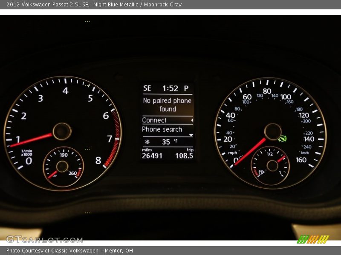
Task: Click the coolant temperature gauge needle
Action: (x=52, y=174)
